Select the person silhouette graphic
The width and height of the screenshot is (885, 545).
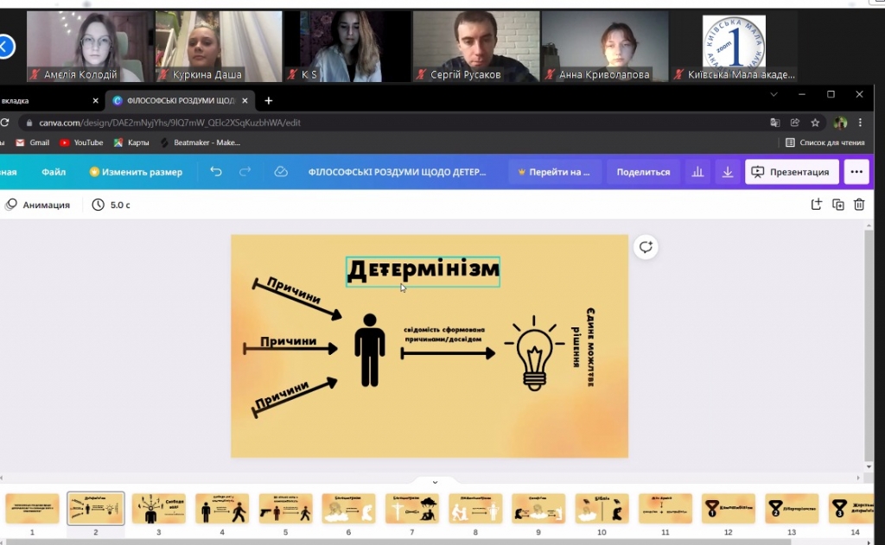coord(370,350)
